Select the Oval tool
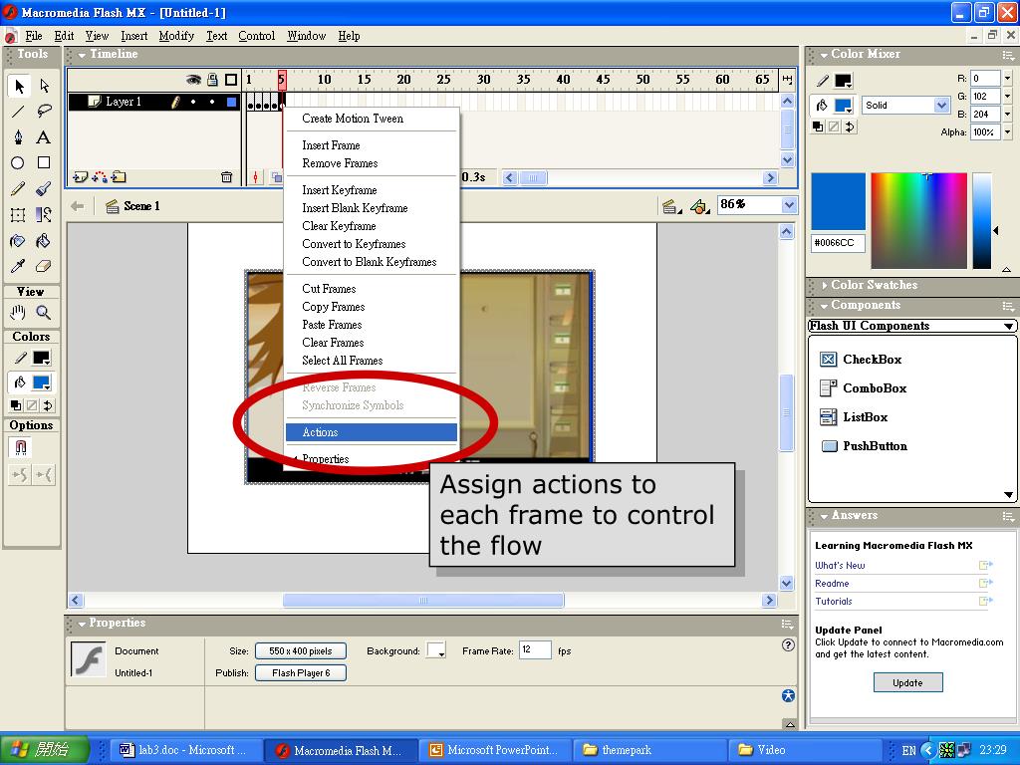Image resolution: width=1020 pixels, height=765 pixels. (x=19, y=162)
